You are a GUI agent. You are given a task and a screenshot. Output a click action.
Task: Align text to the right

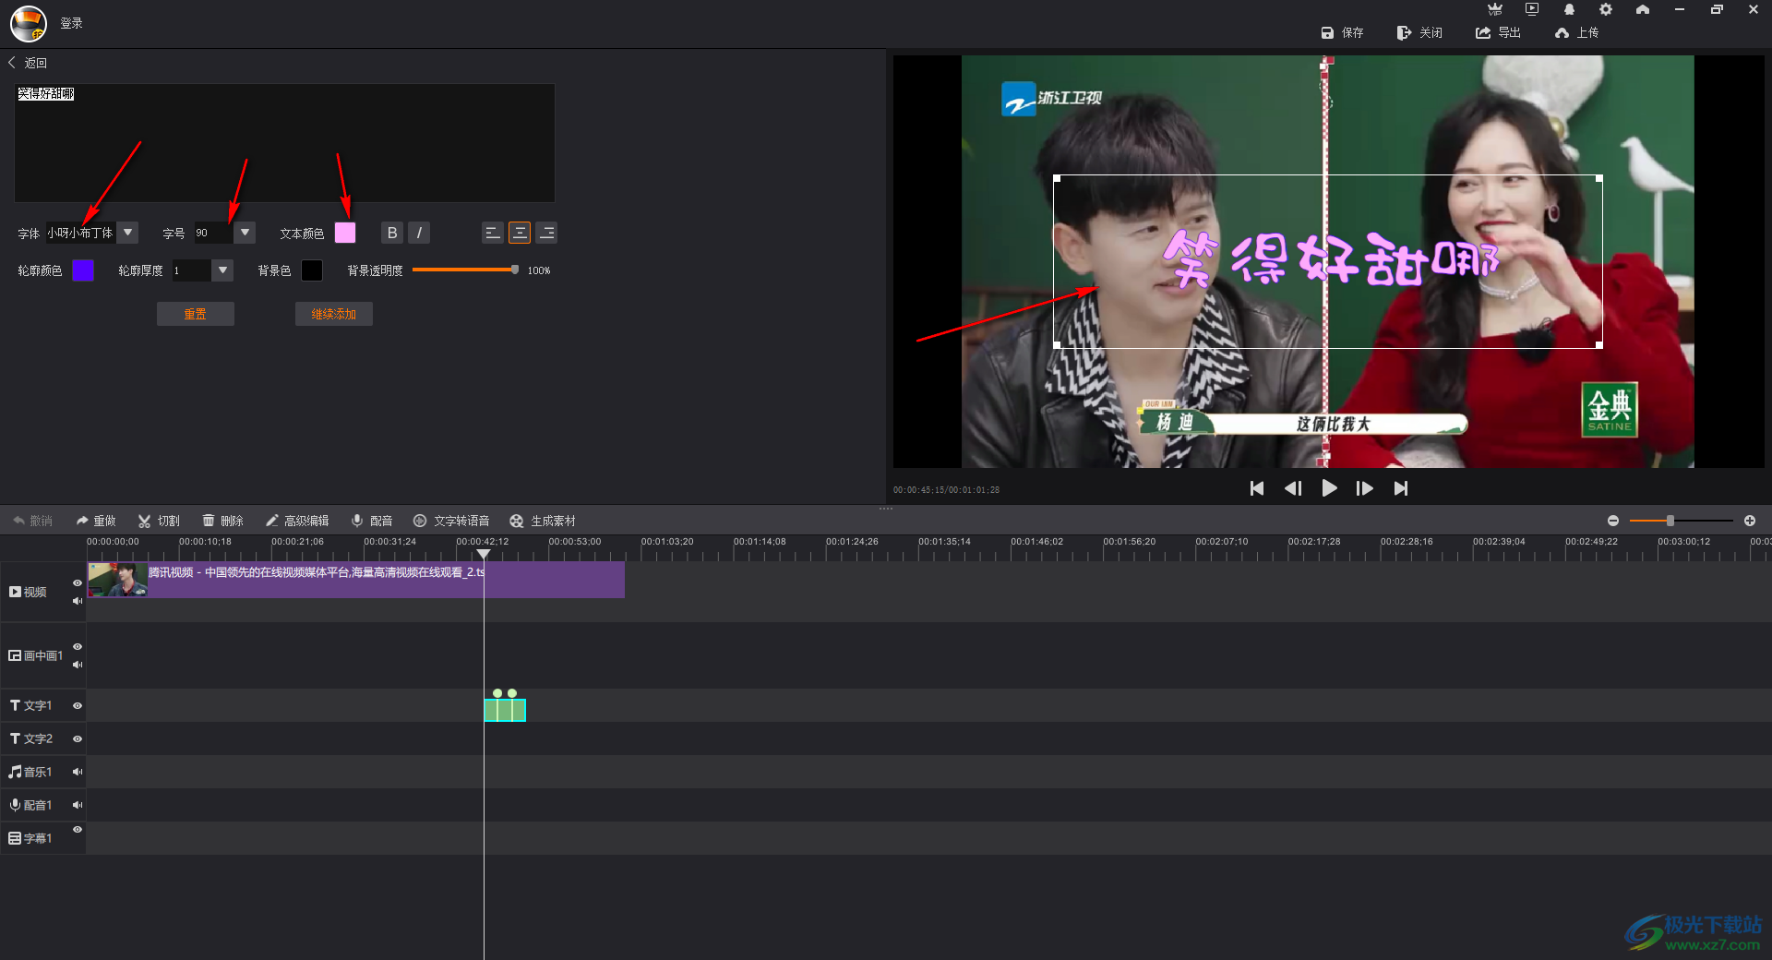coord(546,233)
